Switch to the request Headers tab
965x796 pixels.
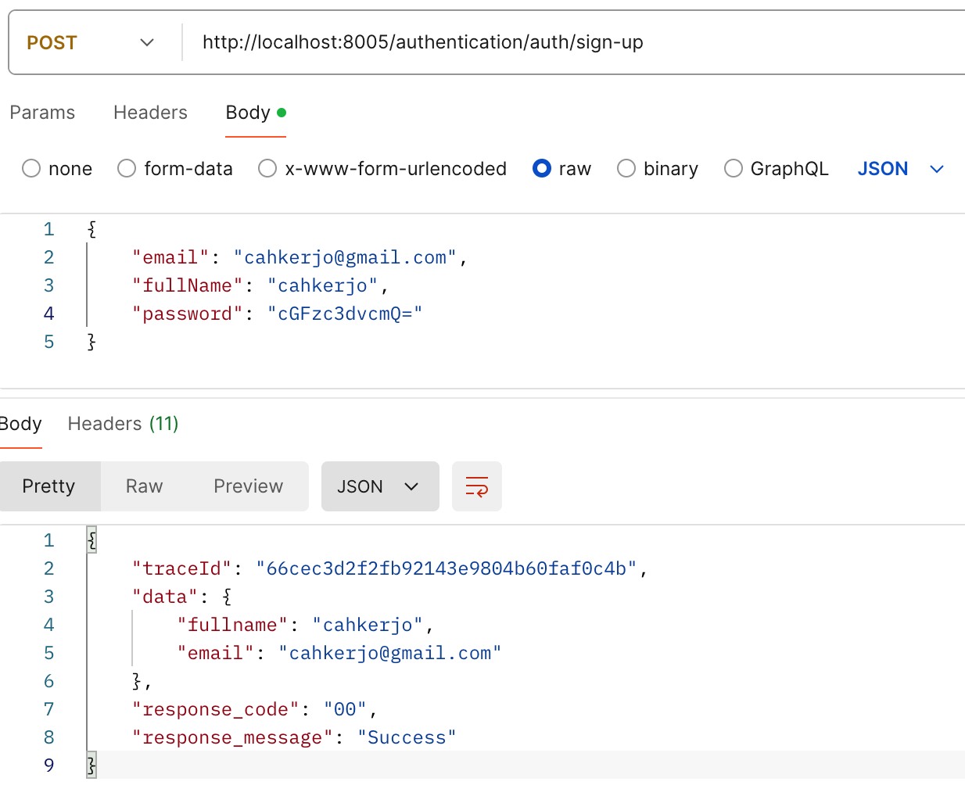[x=150, y=113]
